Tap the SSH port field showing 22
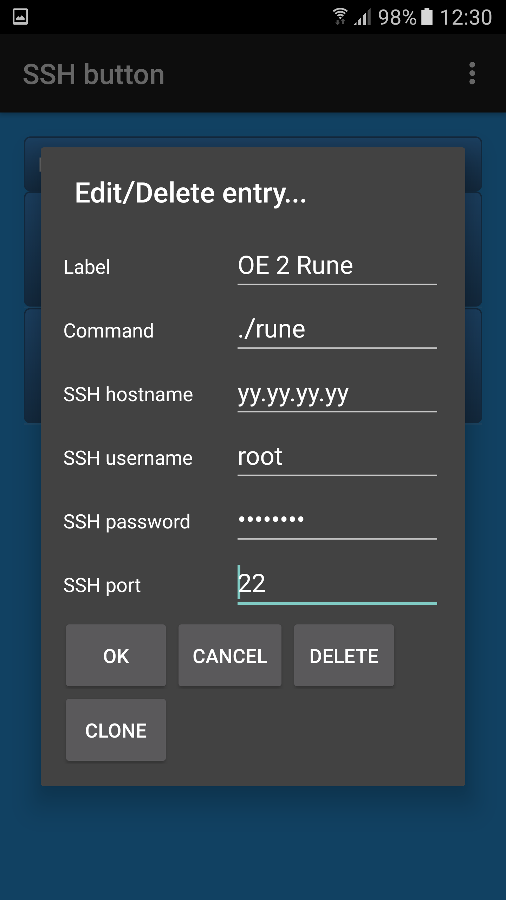 pyautogui.click(x=337, y=584)
